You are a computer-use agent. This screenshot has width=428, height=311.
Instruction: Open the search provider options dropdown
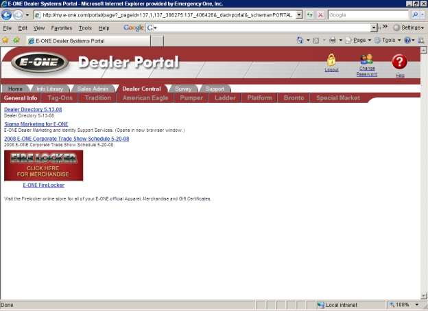pos(423,14)
